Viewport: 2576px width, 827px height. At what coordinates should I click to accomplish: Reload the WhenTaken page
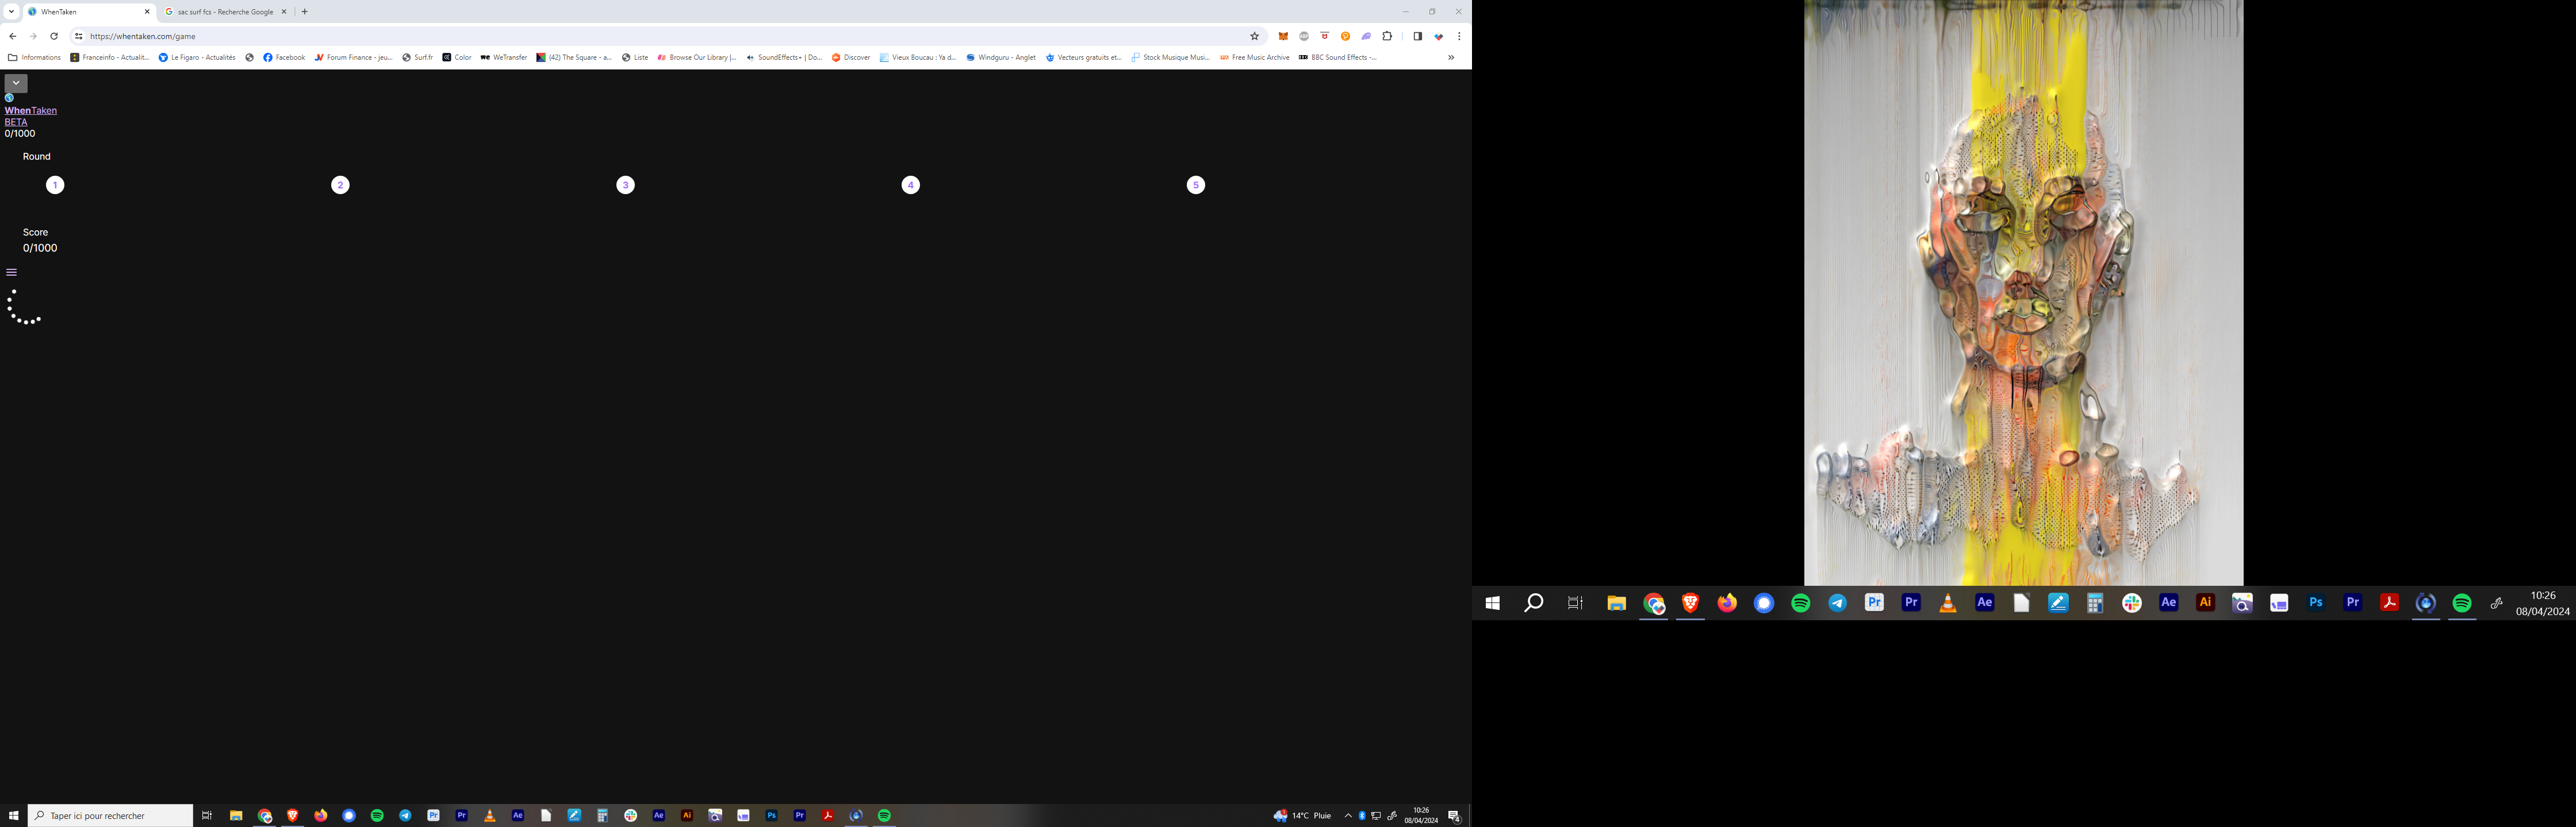click(x=54, y=36)
